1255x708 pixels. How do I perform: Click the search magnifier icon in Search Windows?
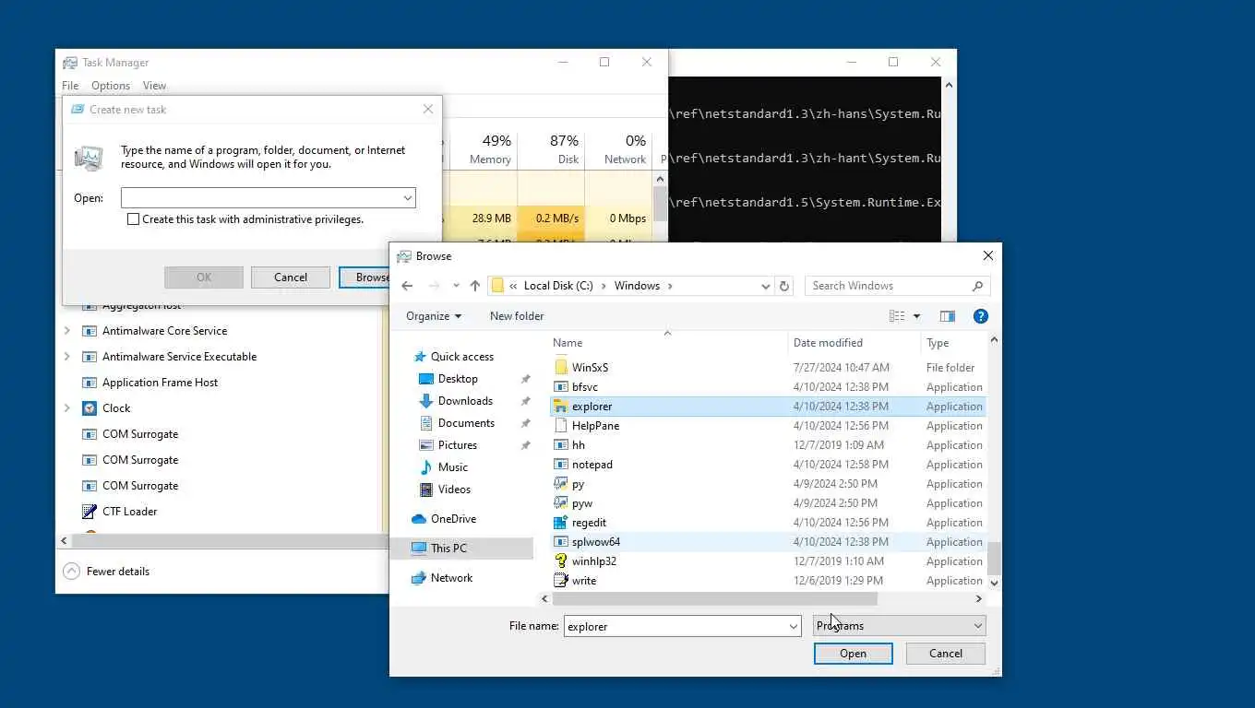(977, 286)
